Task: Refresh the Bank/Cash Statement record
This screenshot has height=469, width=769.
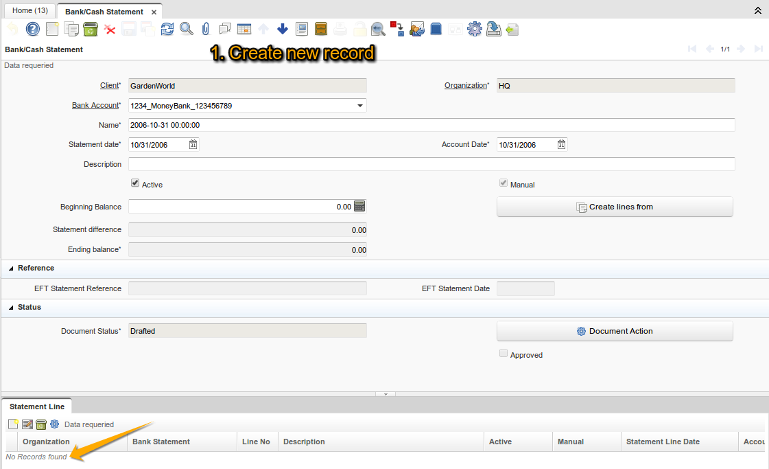Action: click(167, 29)
